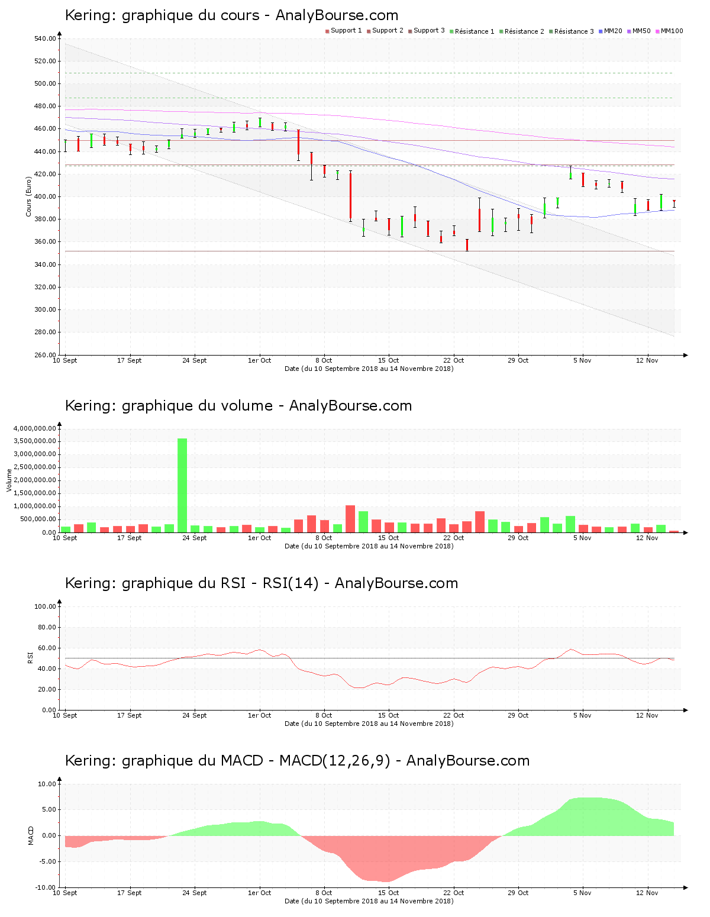710x917 pixels.
Task: Click the 400.00 price axis value
Action: [45, 197]
